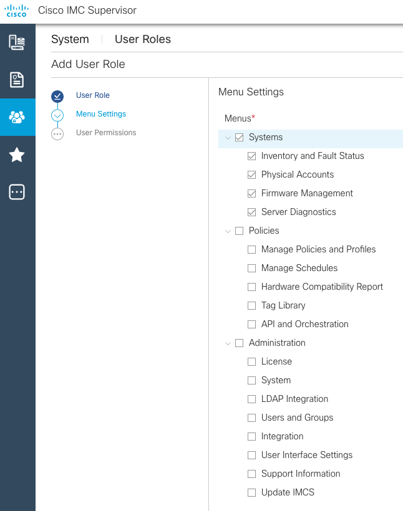Collapse the Systems tree section
Viewport: 403px width, 511px height.
(228, 138)
